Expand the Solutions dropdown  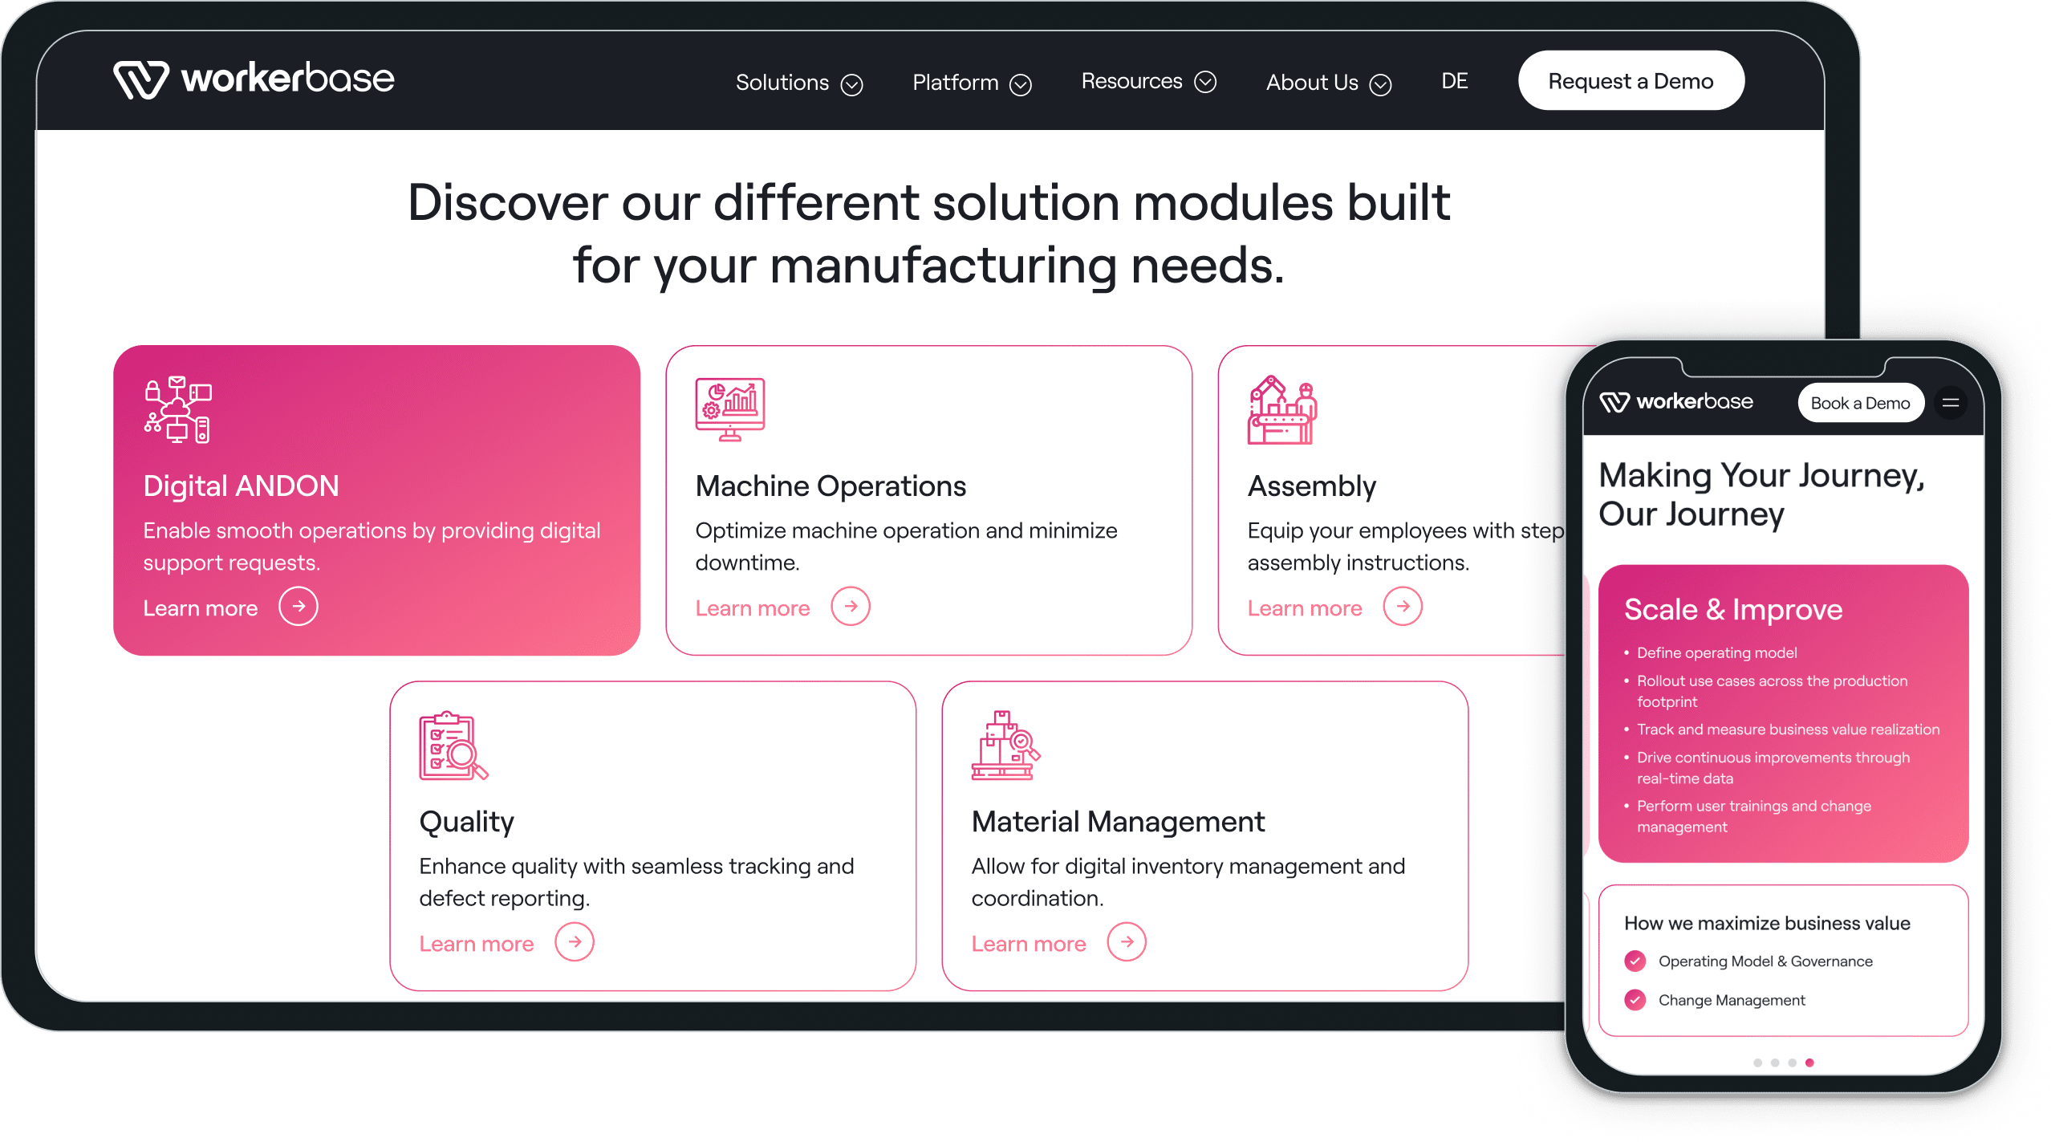[799, 82]
